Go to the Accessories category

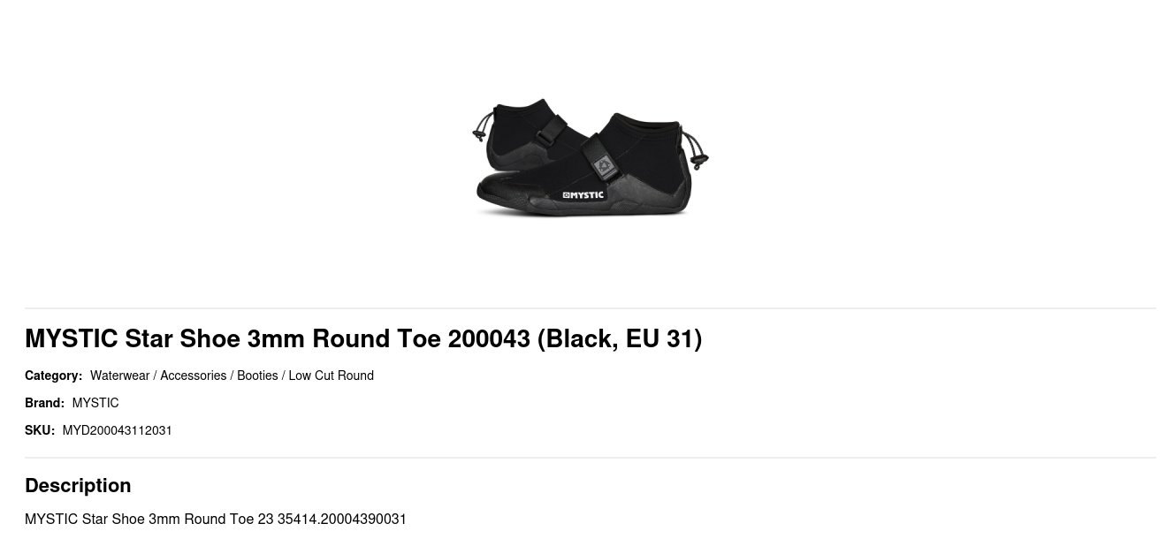[193, 376]
